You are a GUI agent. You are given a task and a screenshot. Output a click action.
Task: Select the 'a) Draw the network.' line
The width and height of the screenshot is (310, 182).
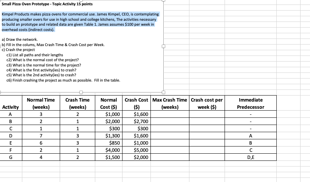[20, 40]
